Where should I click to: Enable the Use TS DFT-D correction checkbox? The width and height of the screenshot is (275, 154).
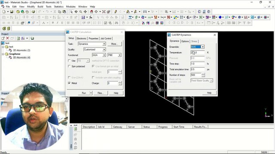point(69,61)
